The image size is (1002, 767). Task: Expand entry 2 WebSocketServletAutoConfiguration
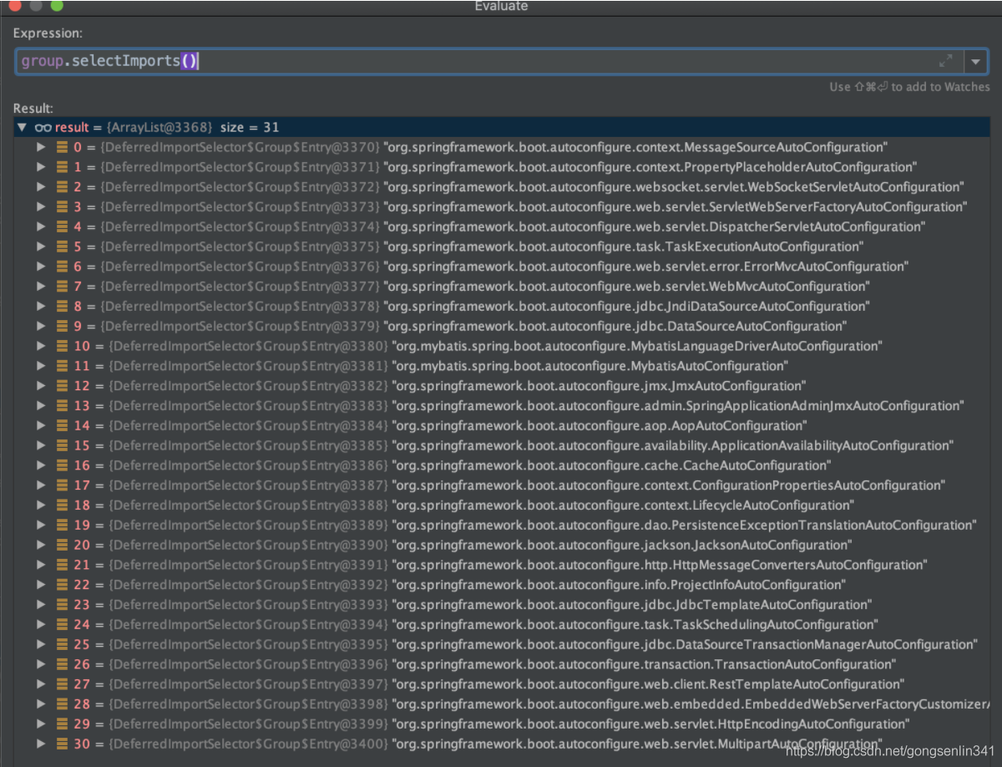41,187
